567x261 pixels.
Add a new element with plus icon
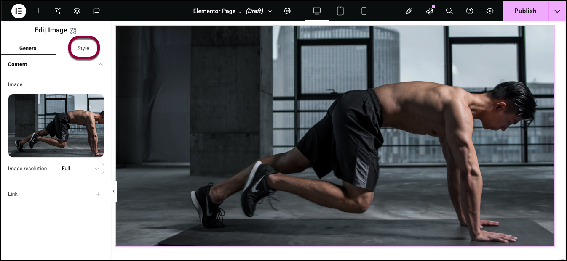point(38,11)
